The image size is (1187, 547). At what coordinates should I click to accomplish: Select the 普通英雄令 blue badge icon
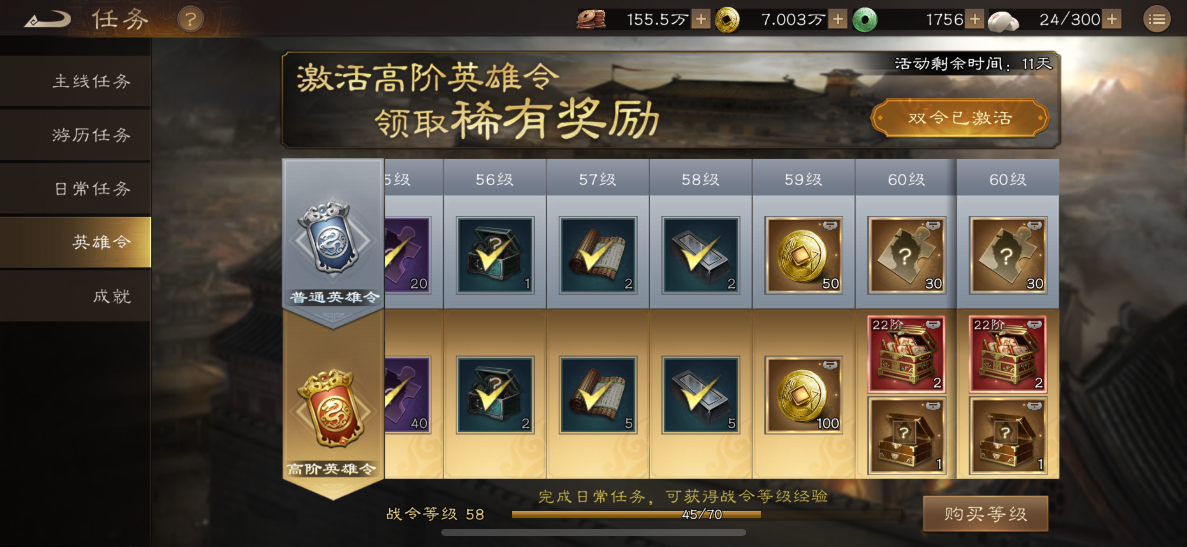(333, 238)
